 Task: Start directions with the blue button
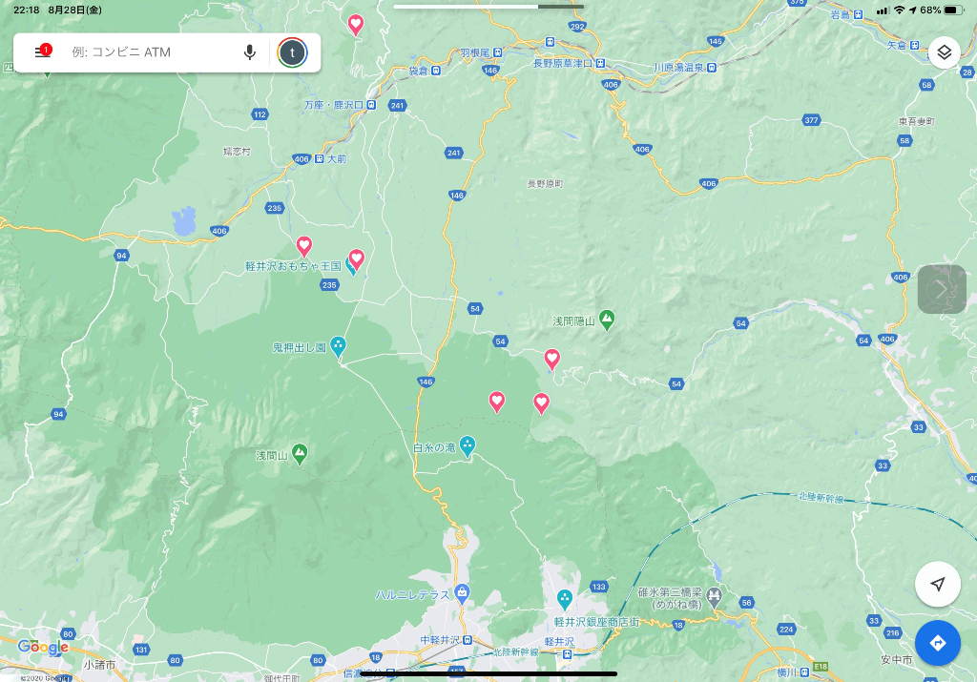[x=938, y=643]
